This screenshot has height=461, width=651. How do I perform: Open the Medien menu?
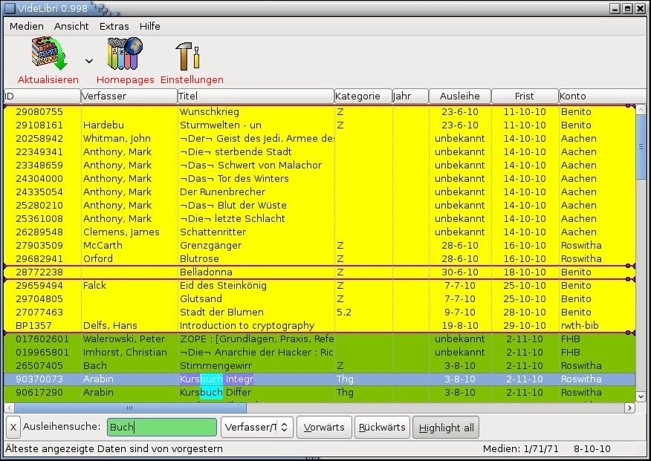[26, 26]
